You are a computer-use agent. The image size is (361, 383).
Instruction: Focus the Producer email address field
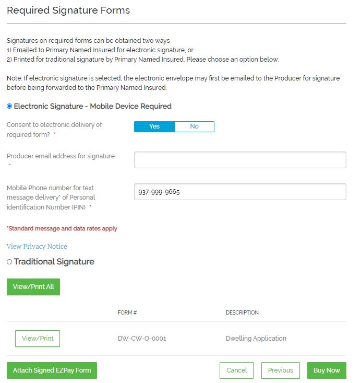coord(240,160)
